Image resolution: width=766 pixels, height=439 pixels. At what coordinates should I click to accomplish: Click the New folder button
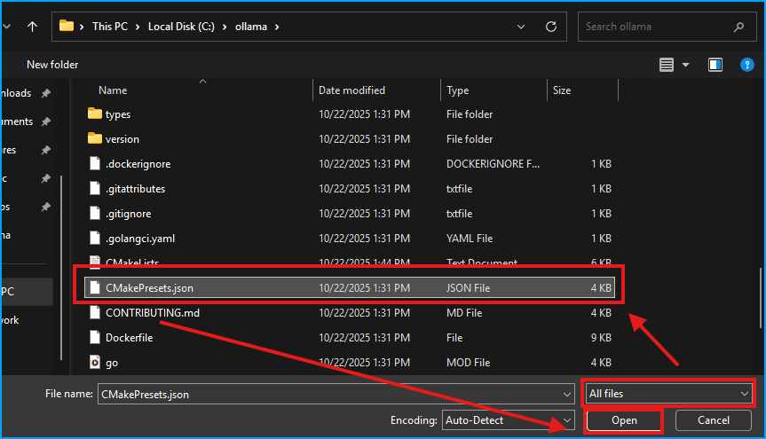click(x=52, y=65)
